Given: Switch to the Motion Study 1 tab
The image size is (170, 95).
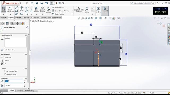Looking at the screenshot, I should (x=30, y=91).
